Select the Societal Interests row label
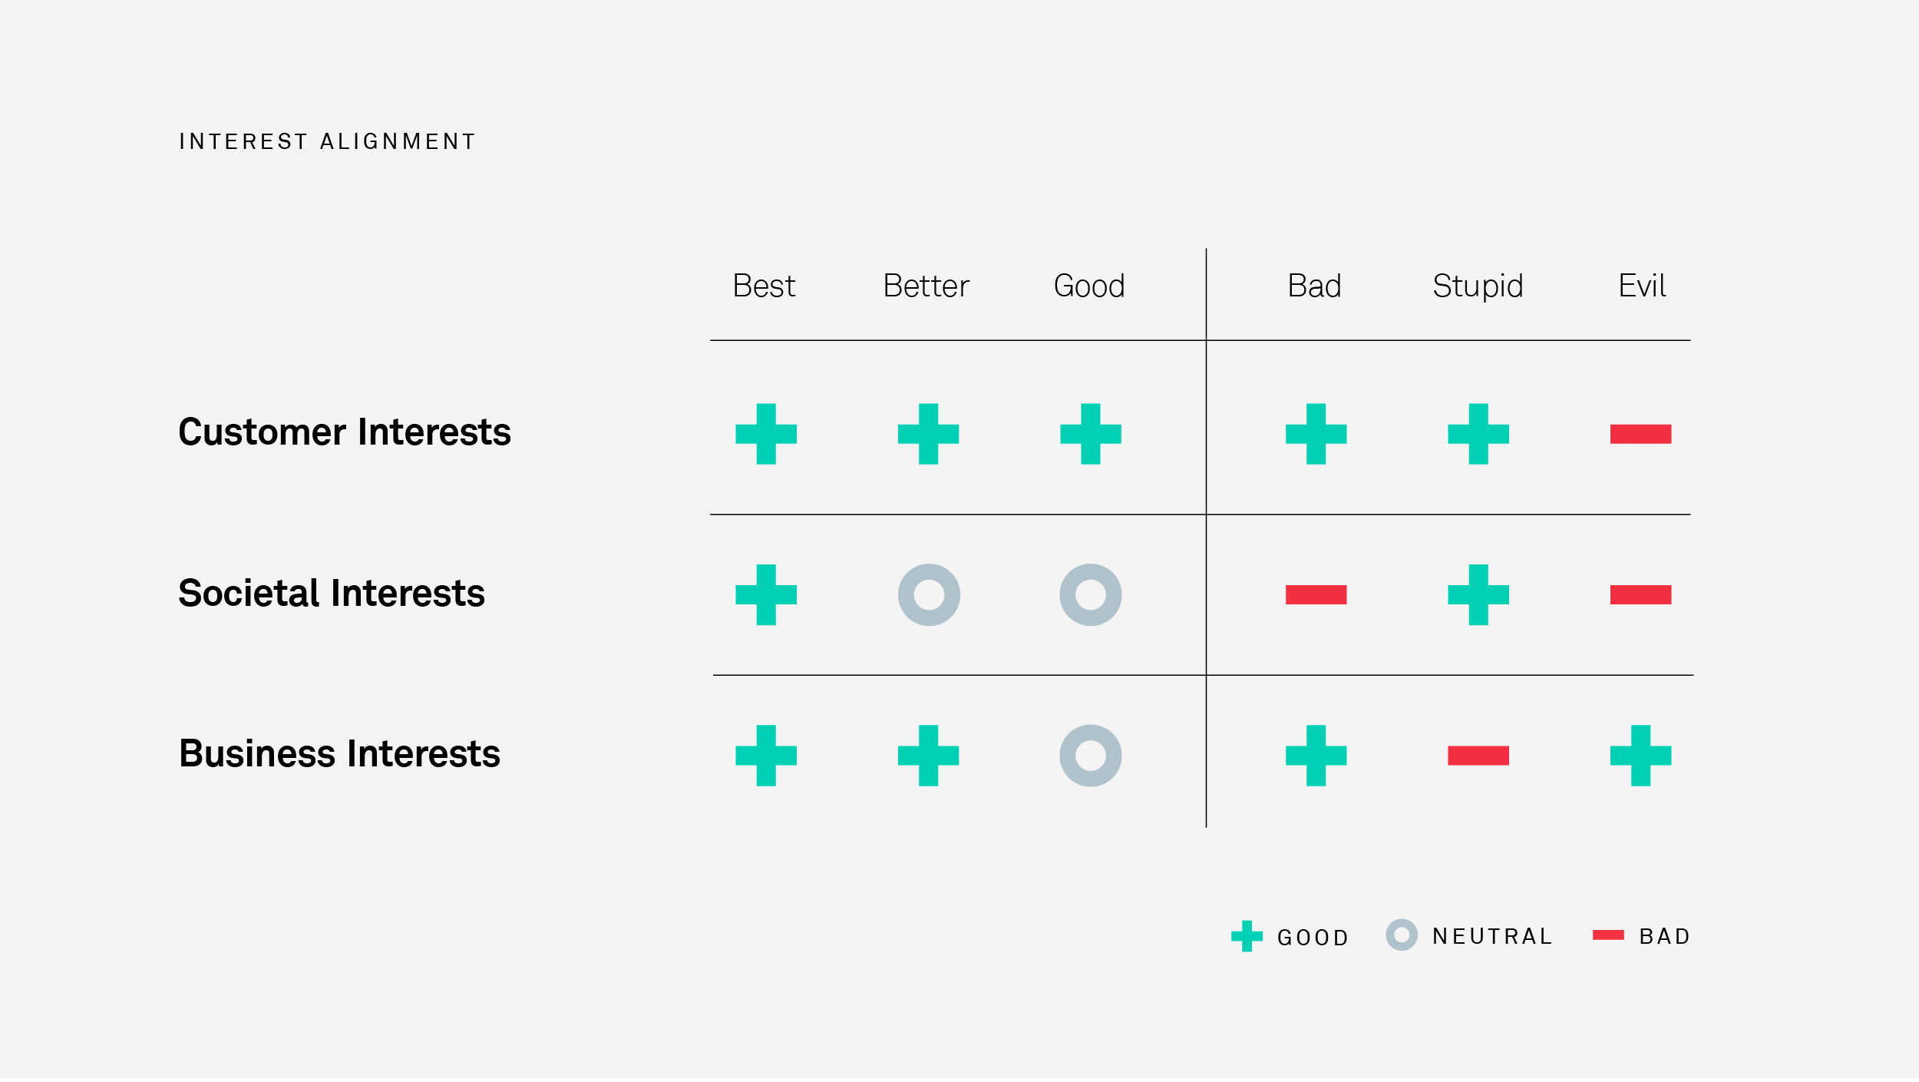1919x1082 pixels. [x=332, y=593]
